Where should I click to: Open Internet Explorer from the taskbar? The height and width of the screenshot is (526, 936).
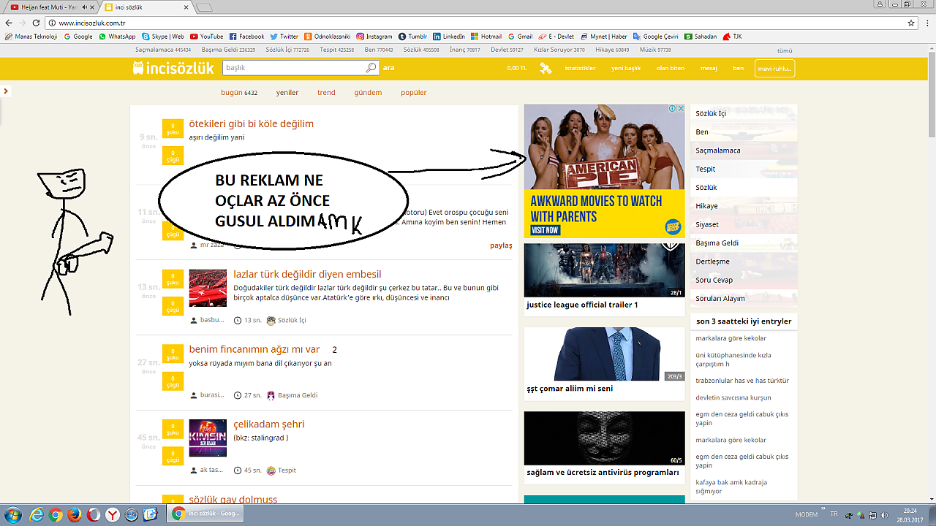(37, 514)
